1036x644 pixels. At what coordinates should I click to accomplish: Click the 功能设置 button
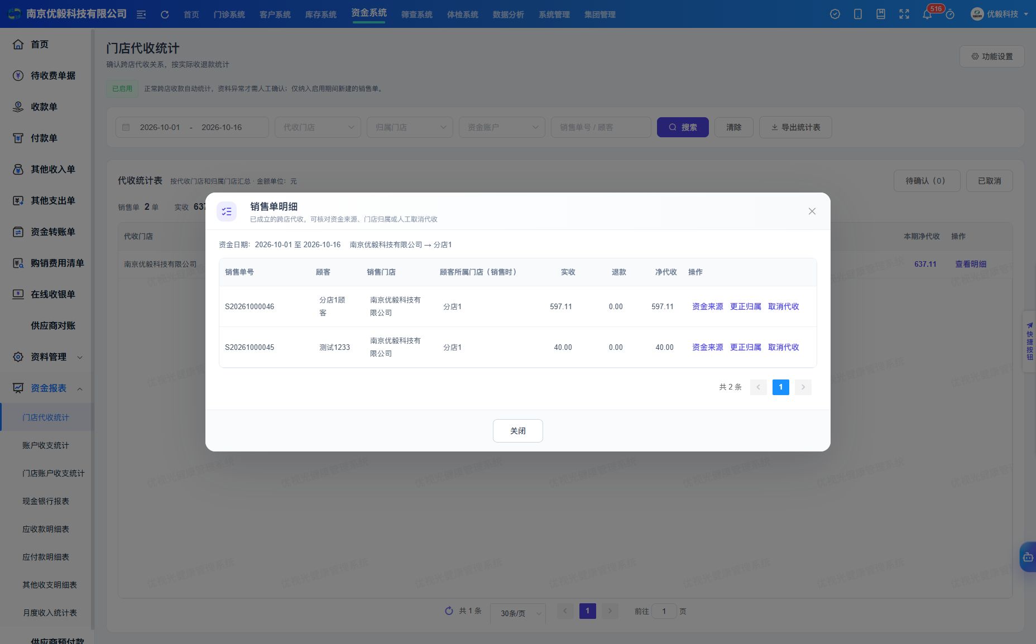tap(992, 56)
